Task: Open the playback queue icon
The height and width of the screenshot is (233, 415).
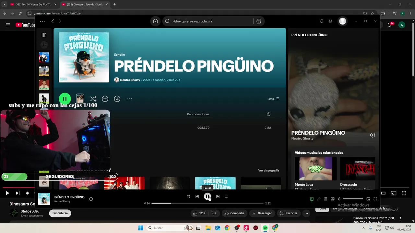Action: [x=326, y=199]
